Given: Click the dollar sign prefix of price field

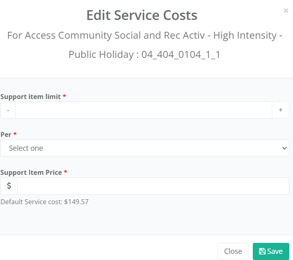Looking at the screenshot, I should pos(9,186).
